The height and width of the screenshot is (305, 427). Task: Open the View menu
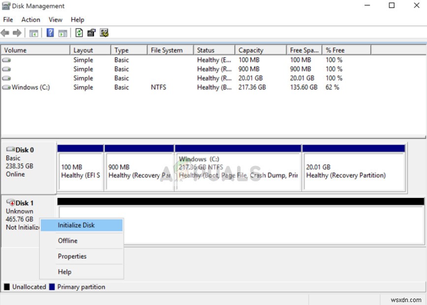click(55, 20)
